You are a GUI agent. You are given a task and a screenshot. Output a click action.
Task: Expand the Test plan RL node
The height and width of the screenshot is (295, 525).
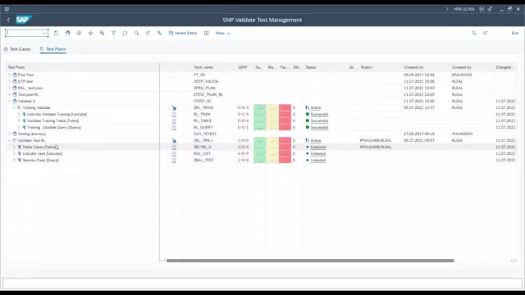tap(9, 95)
